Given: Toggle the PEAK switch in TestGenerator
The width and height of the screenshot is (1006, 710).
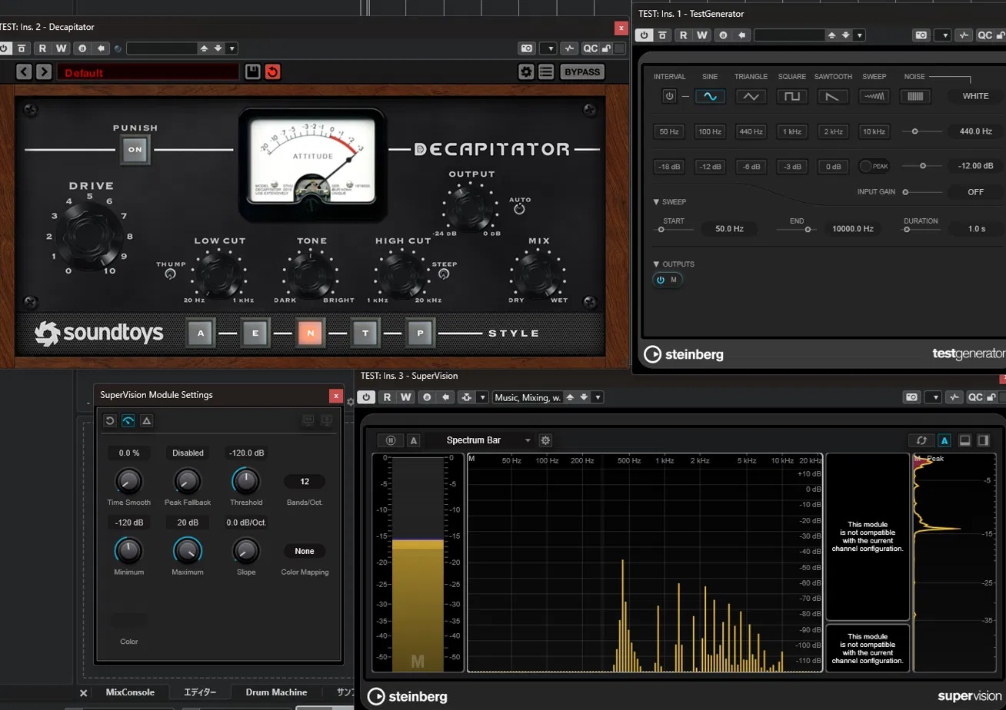Looking at the screenshot, I should pyautogui.click(x=874, y=166).
